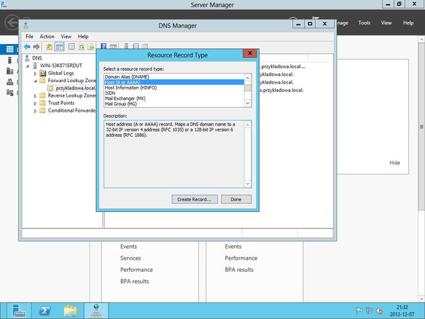This screenshot has width=425, height=319.
Task: Click the Action Center flag tray icon
Action: click(x=359, y=310)
